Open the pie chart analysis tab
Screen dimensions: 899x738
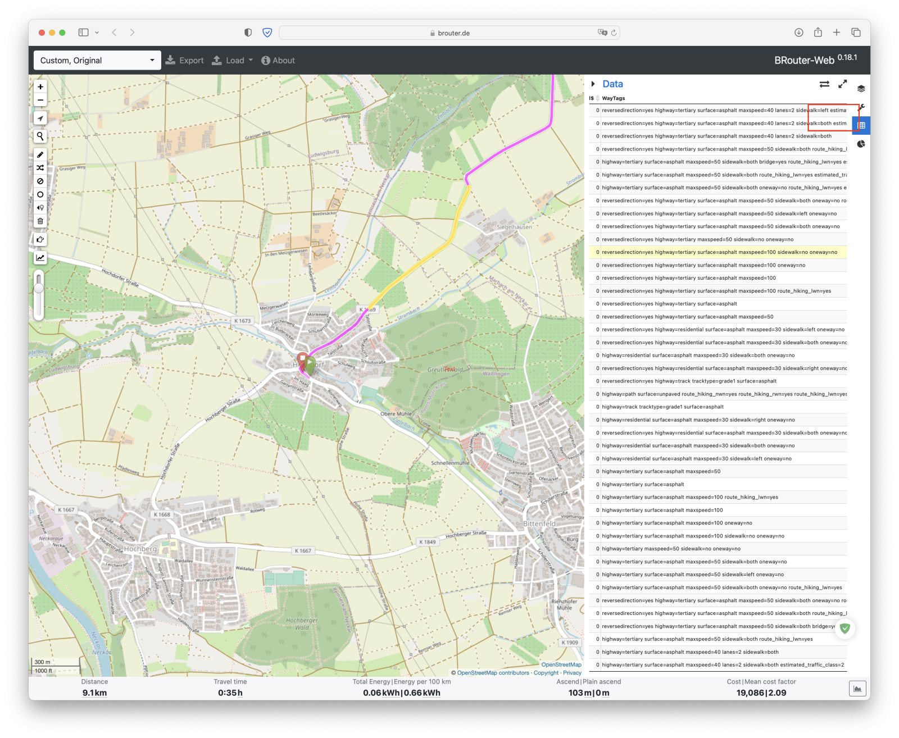click(861, 144)
